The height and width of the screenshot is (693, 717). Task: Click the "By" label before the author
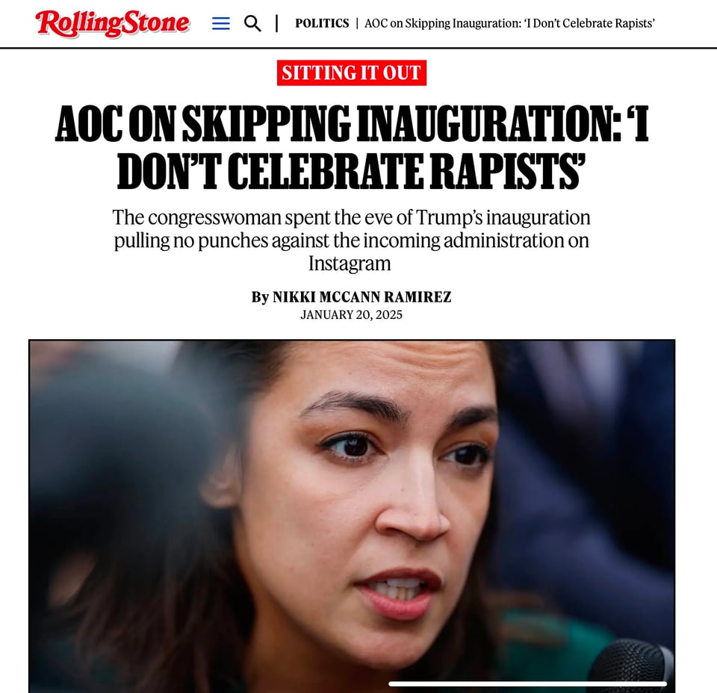pyautogui.click(x=260, y=297)
